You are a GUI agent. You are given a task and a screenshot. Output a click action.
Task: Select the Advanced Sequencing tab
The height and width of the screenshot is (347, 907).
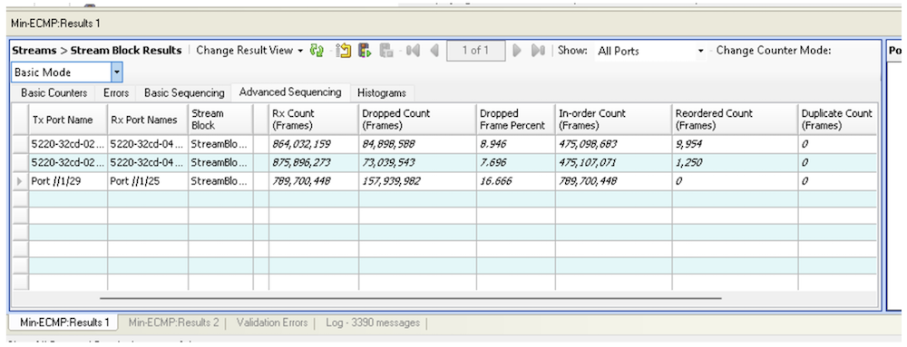[290, 92]
